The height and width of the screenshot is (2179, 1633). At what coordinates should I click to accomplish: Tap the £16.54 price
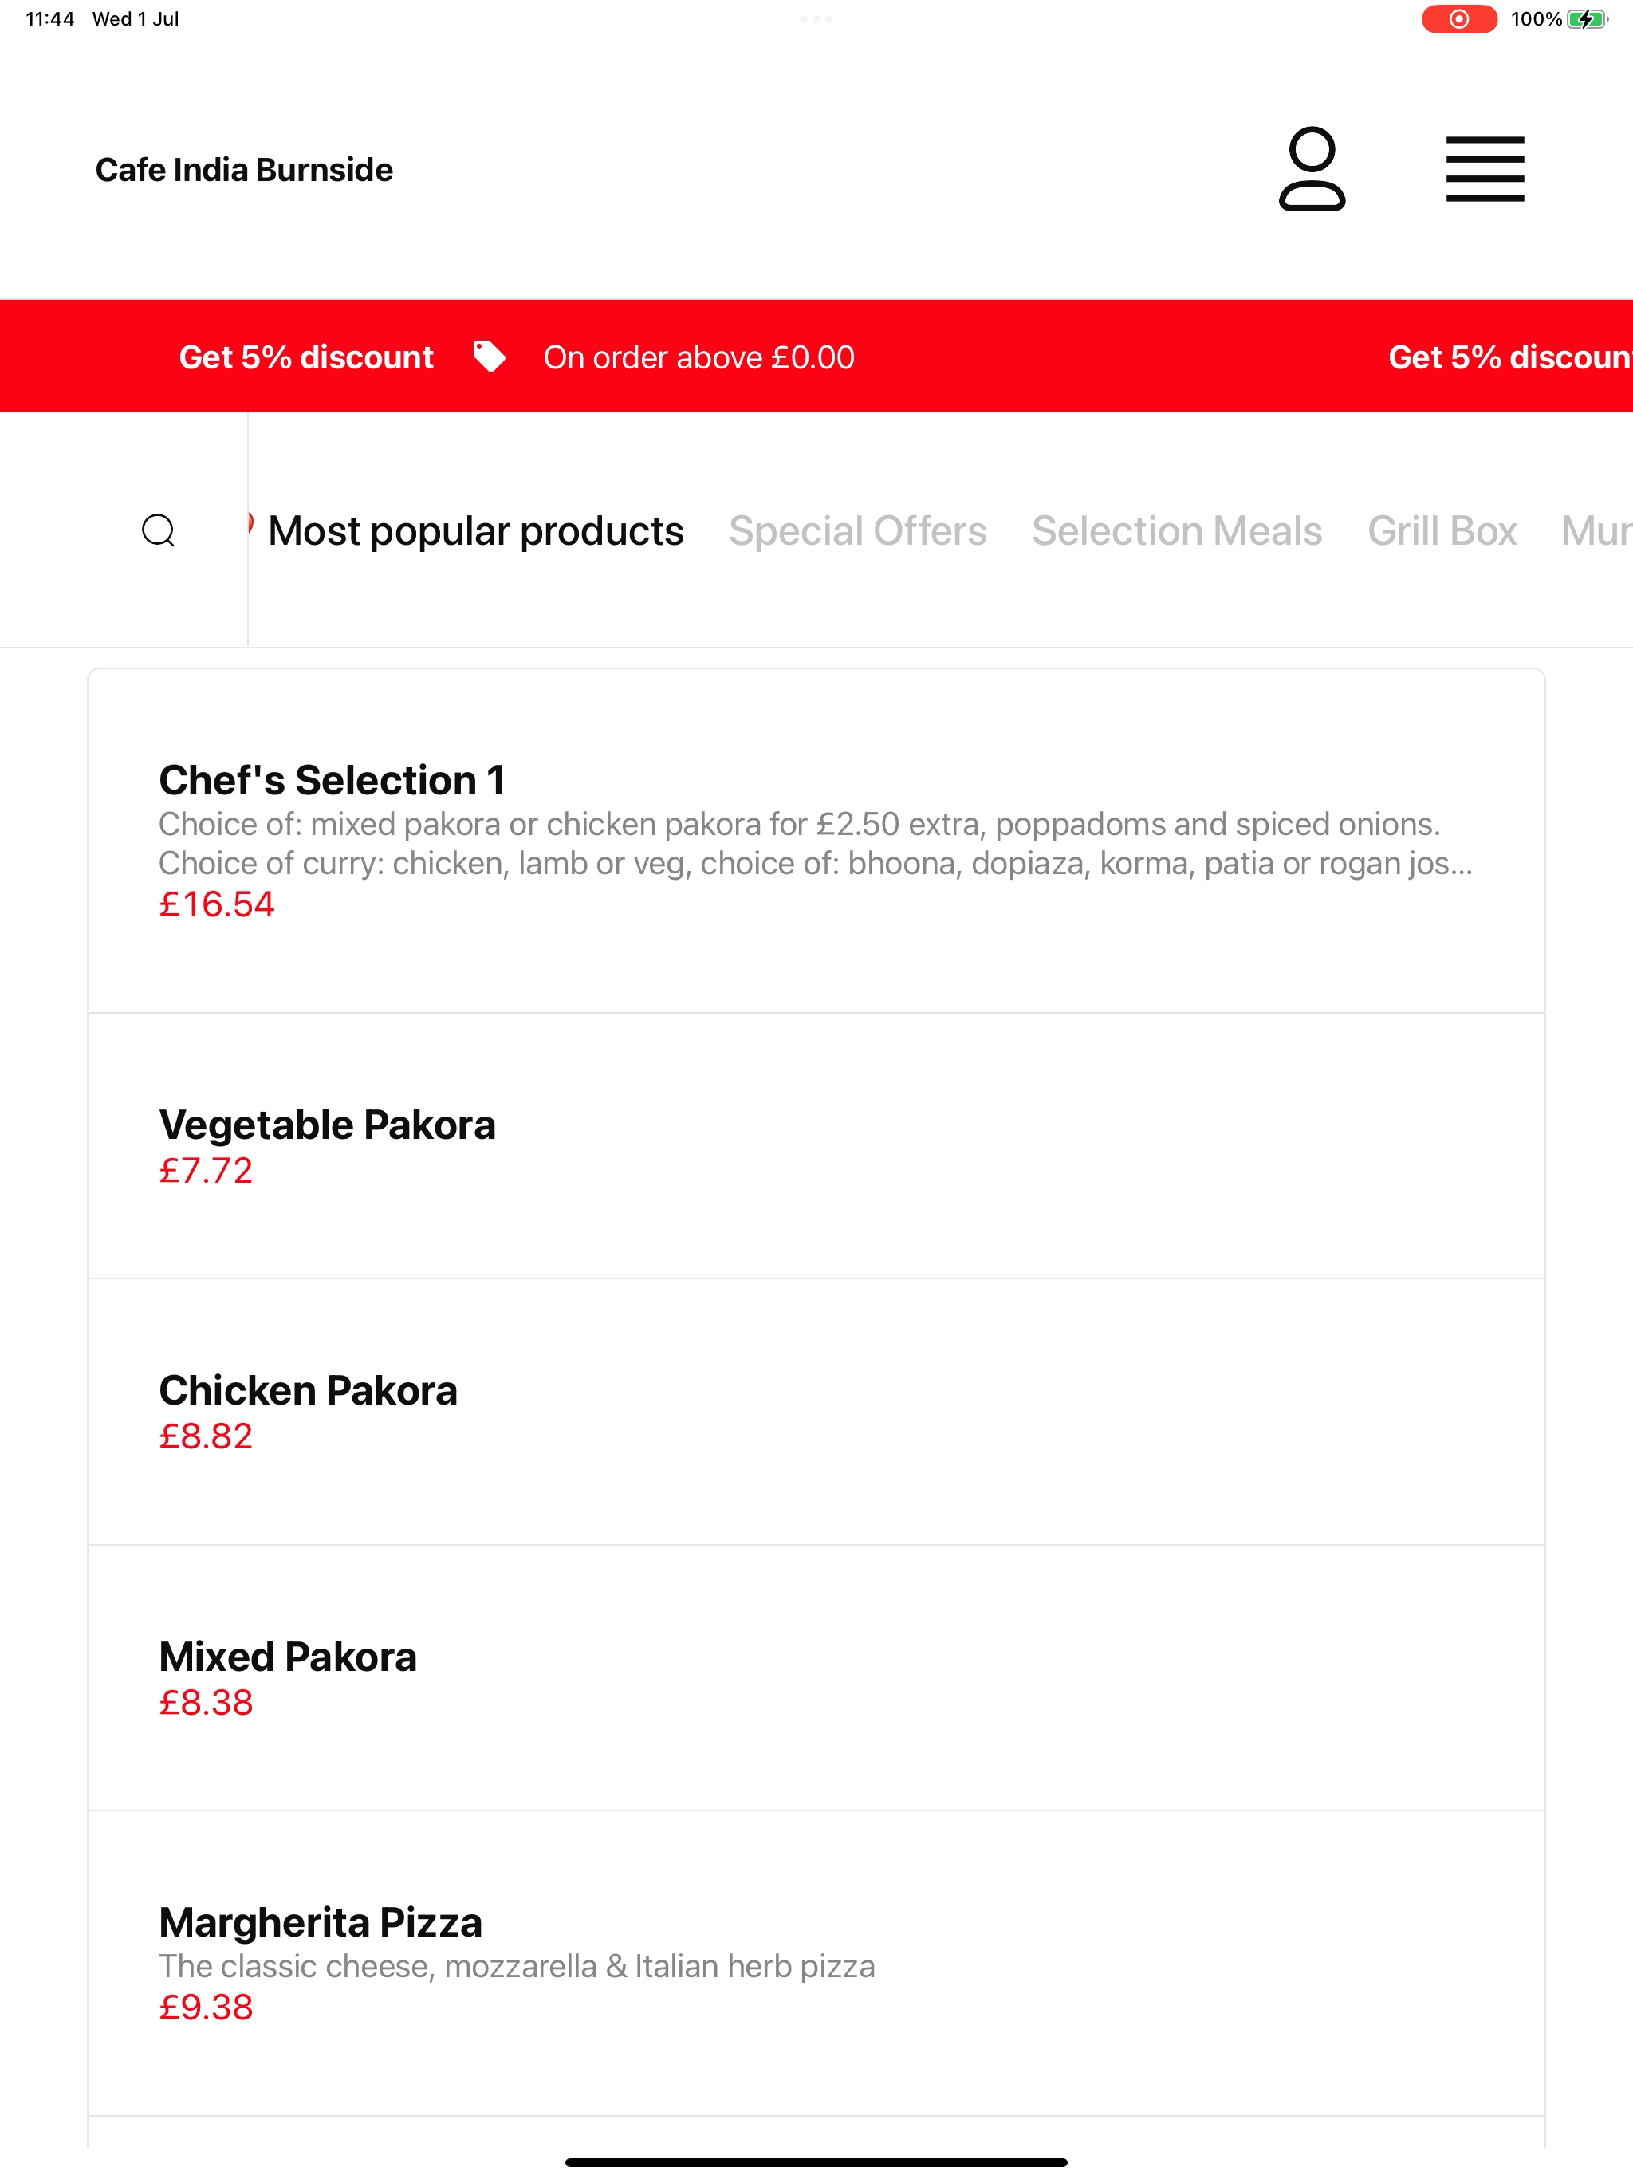pyautogui.click(x=217, y=904)
